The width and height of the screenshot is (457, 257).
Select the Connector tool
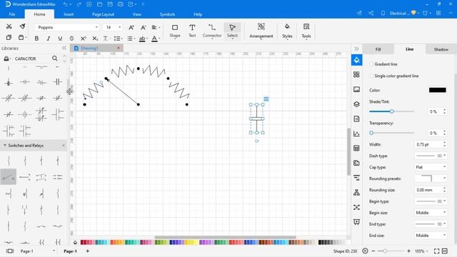click(x=212, y=31)
